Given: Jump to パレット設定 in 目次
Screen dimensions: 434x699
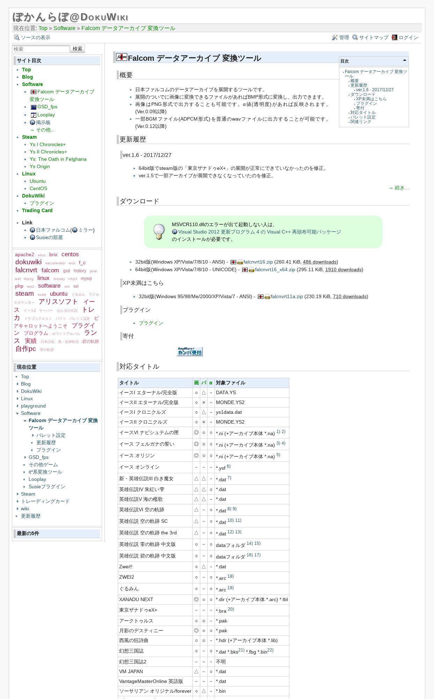Looking at the screenshot, I should 363,117.
